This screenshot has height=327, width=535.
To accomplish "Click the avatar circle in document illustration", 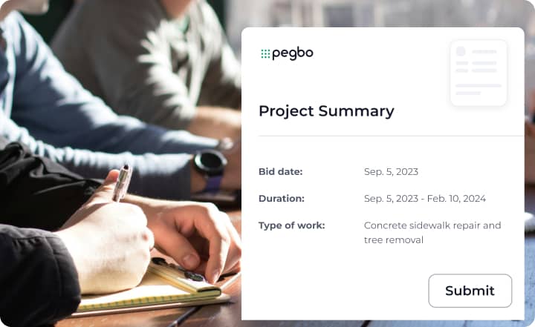I will click(461, 52).
